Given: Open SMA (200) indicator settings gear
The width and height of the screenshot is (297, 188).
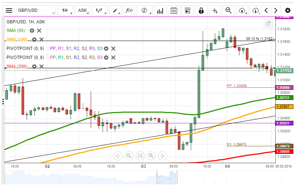Looking at the screenshot, I should (x=34, y=67).
